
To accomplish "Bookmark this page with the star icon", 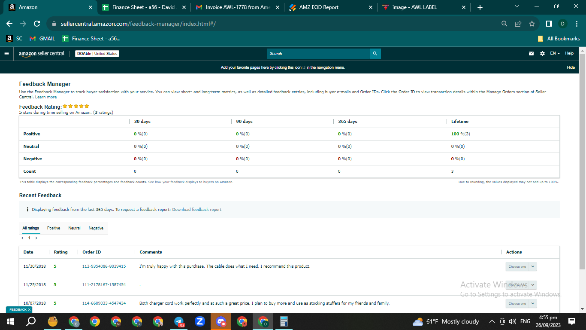I will pos(532,24).
